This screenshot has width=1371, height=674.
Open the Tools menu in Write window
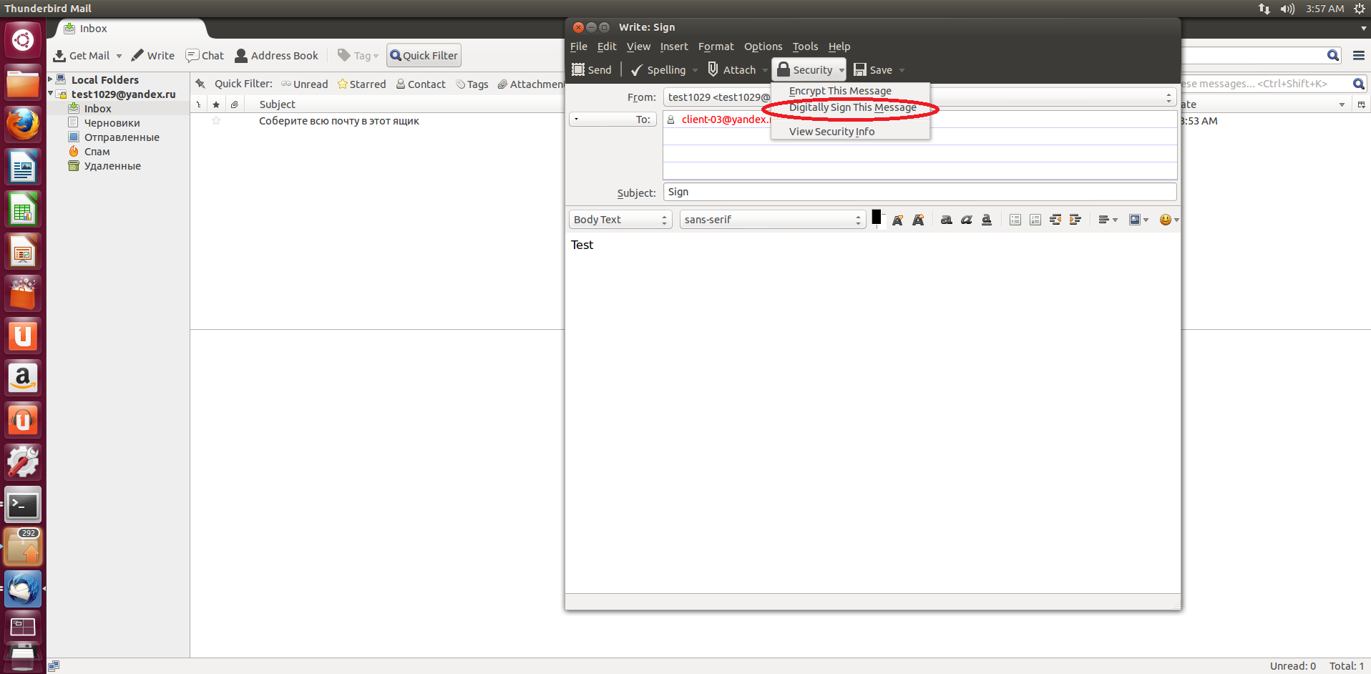[x=805, y=47]
